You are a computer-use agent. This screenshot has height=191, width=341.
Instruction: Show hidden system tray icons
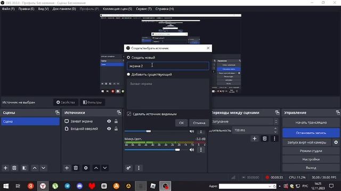click(280, 186)
